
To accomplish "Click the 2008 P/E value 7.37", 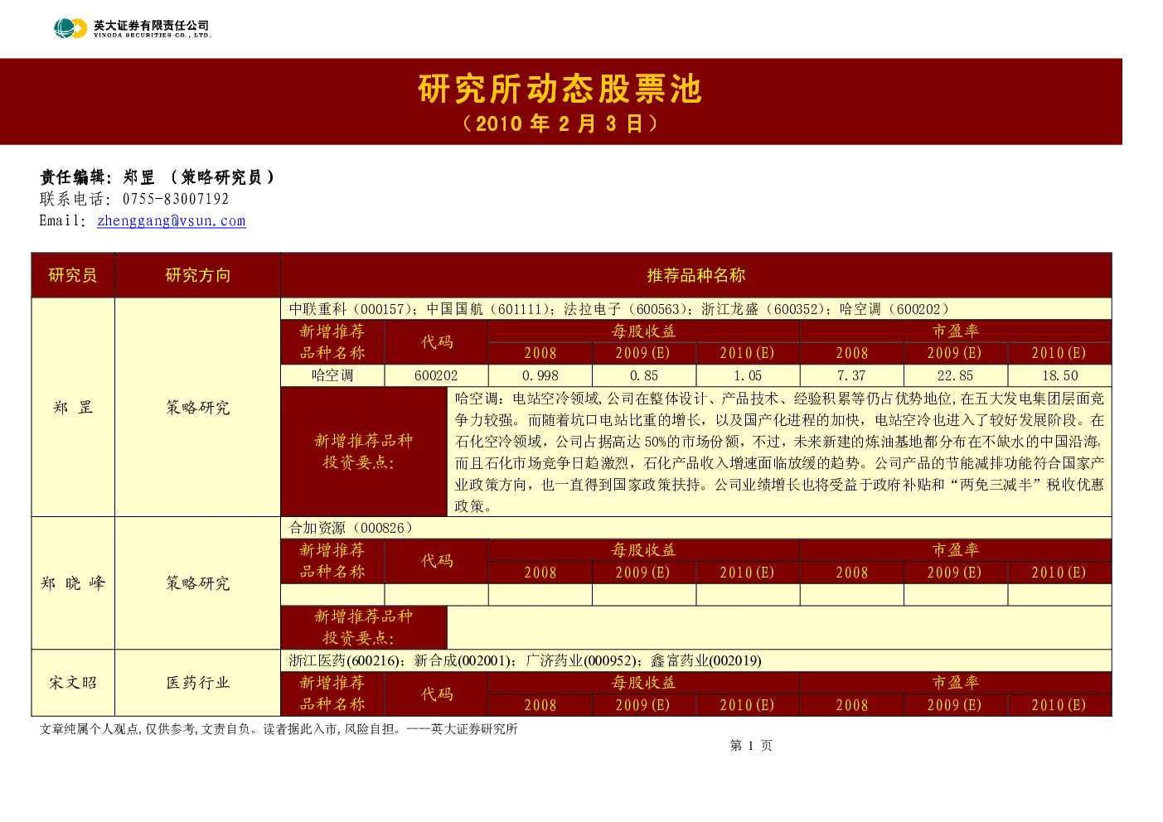I will pyautogui.click(x=851, y=375).
